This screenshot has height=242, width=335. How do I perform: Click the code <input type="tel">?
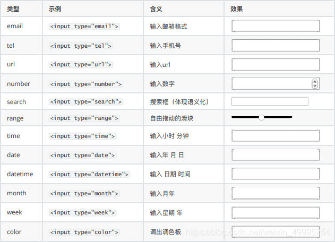(81, 46)
